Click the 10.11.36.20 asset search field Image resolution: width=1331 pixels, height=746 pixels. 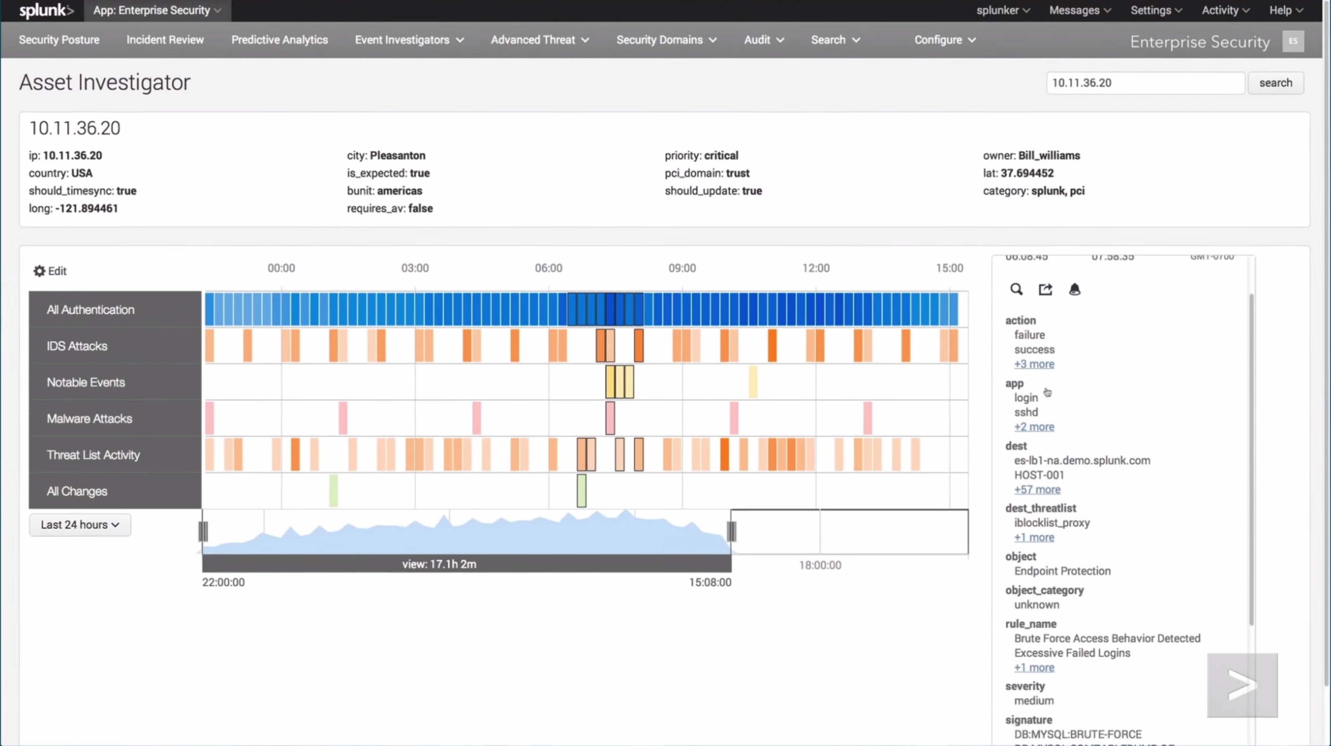click(1145, 83)
